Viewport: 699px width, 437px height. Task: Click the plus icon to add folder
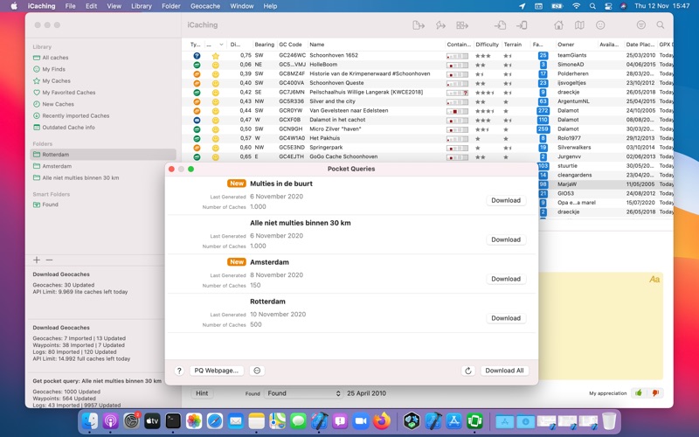click(37, 260)
